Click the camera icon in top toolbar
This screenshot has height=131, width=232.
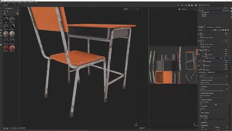point(196,5)
